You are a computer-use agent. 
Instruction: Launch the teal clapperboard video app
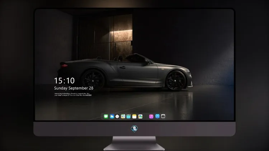click(x=128, y=116)
